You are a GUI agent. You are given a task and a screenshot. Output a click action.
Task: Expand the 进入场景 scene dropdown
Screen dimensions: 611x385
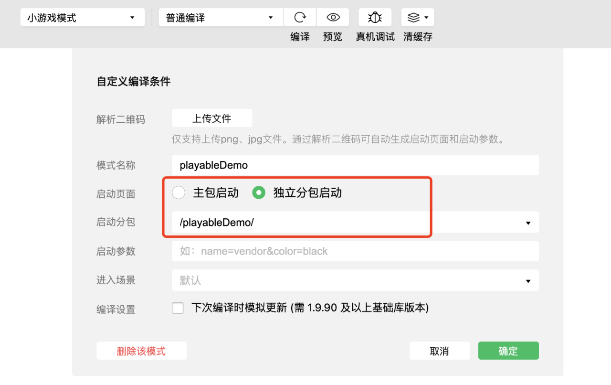point(355,280)
